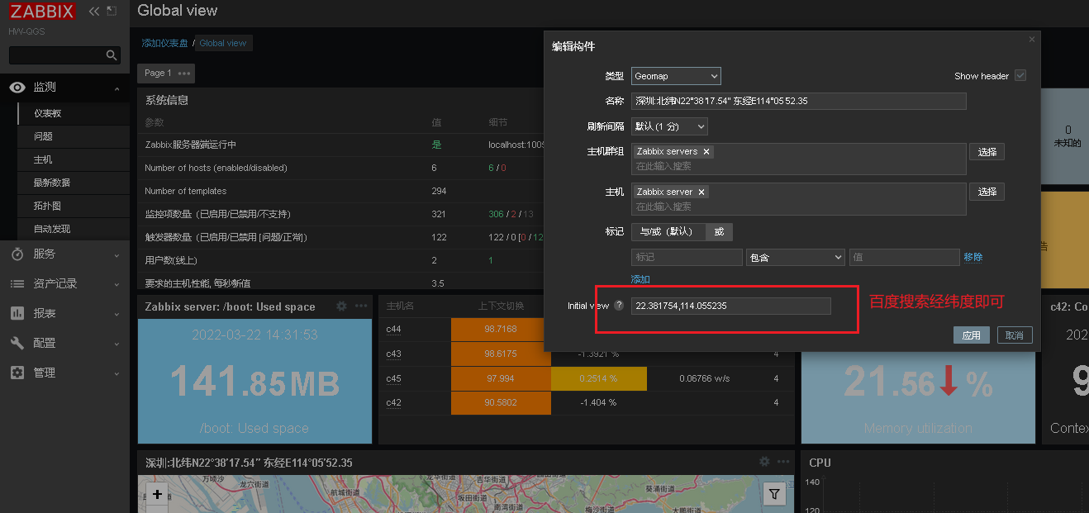
Task: Select 与/或 (默认) tag mode
Action: click(x=668, y=232)
